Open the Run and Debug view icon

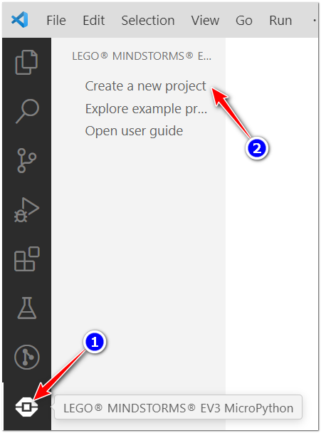click(26, 209)
